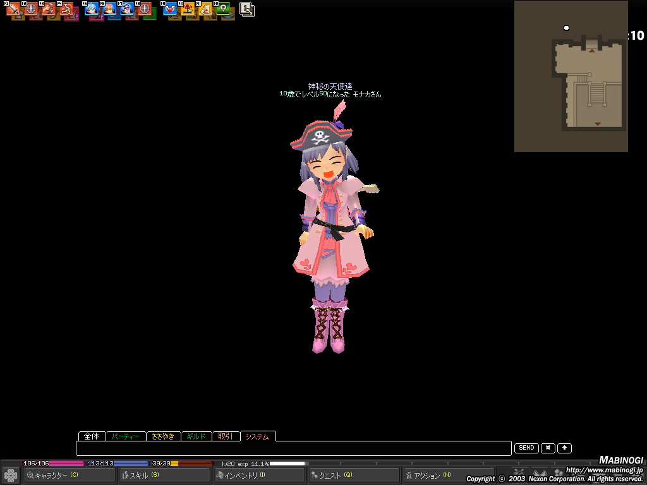The height and width of the screenshot is (485, 647).
Task: Switch the hotkey bar set number
Action: coord(247,9)
